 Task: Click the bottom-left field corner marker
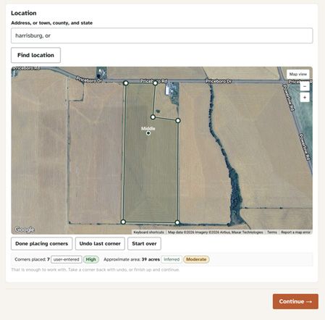[123, 222]
